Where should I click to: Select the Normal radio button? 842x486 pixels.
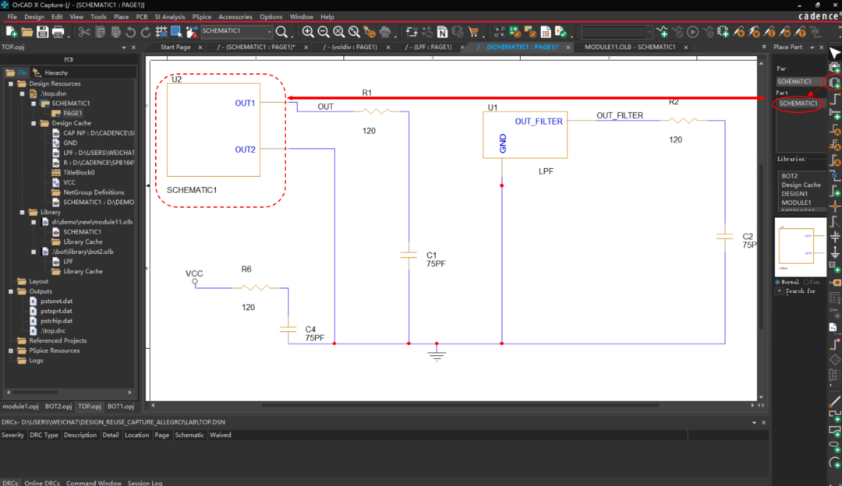777,282
